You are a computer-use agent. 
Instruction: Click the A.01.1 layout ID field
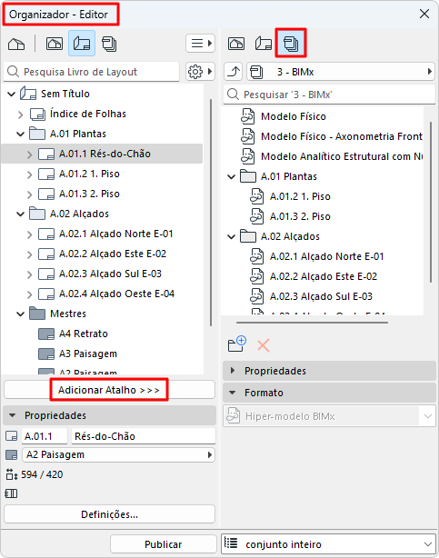click(x=45, y=436)
